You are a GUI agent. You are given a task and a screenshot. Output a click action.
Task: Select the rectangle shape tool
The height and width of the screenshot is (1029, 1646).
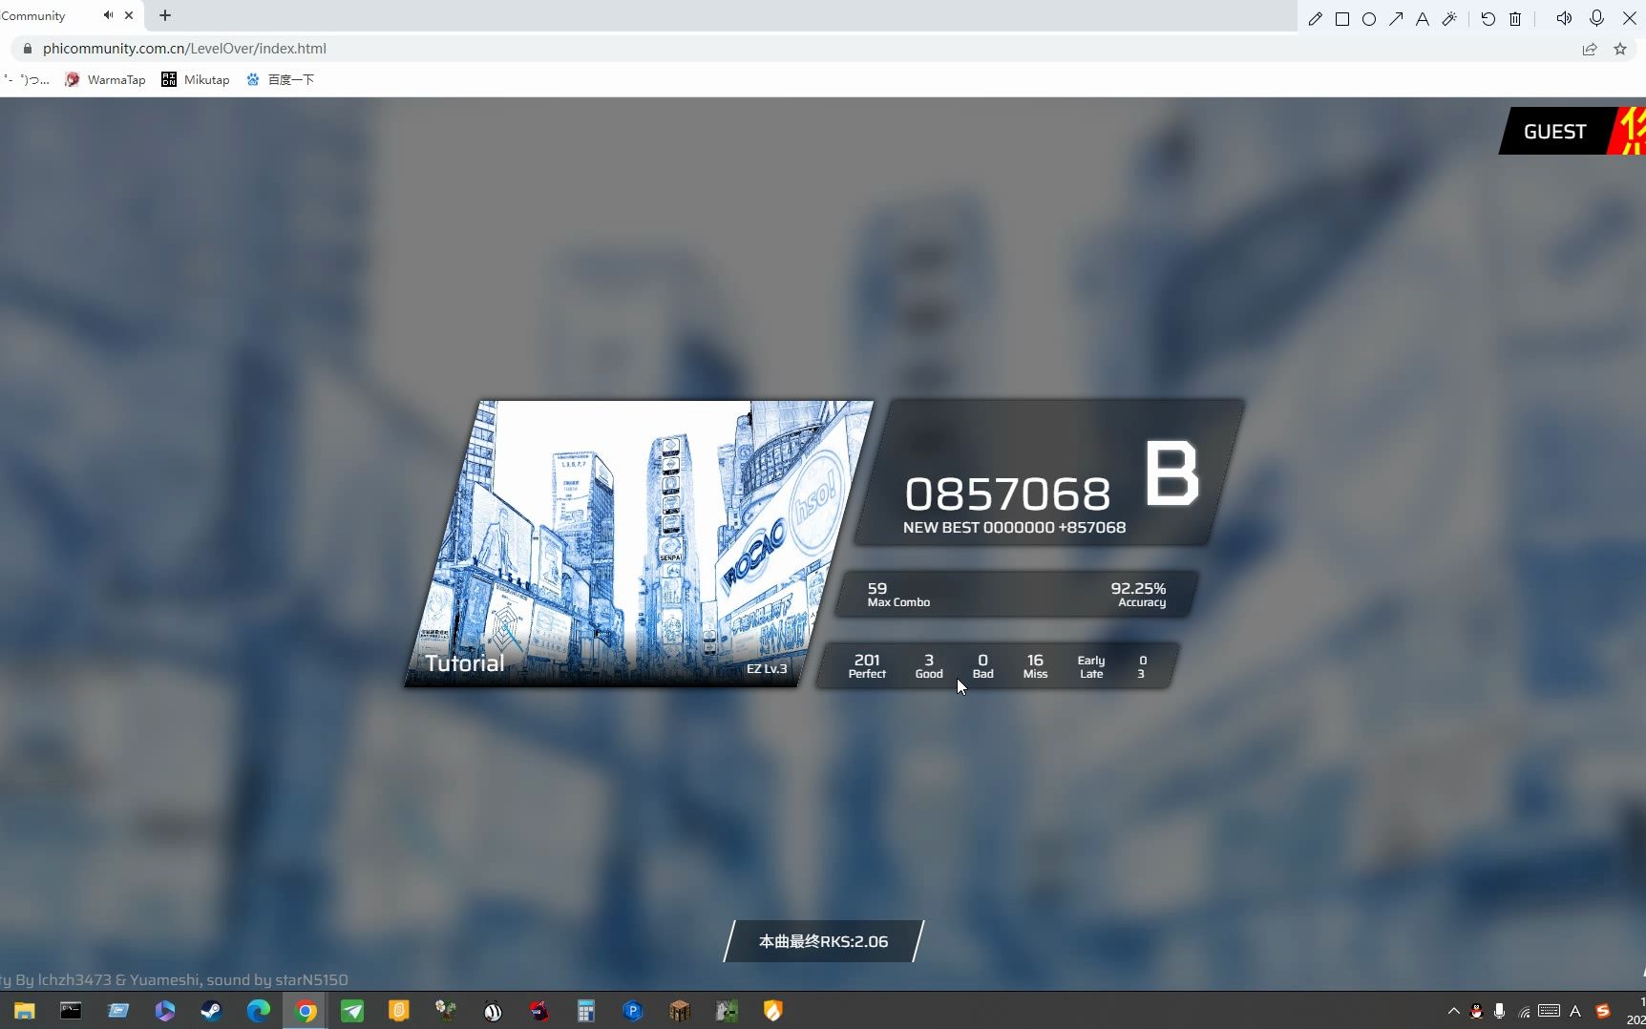pos(1342,19)
